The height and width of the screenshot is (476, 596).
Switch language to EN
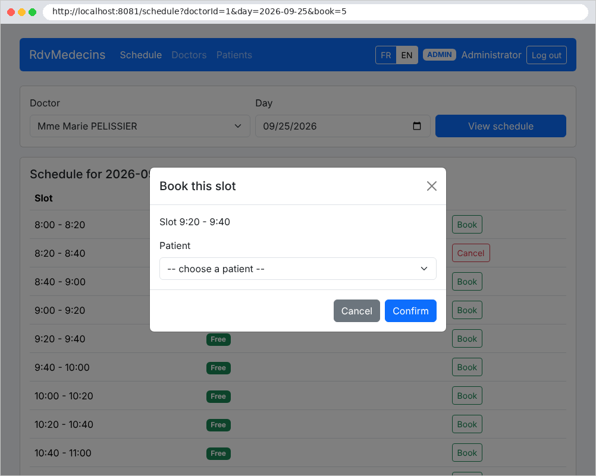(407, 55)
